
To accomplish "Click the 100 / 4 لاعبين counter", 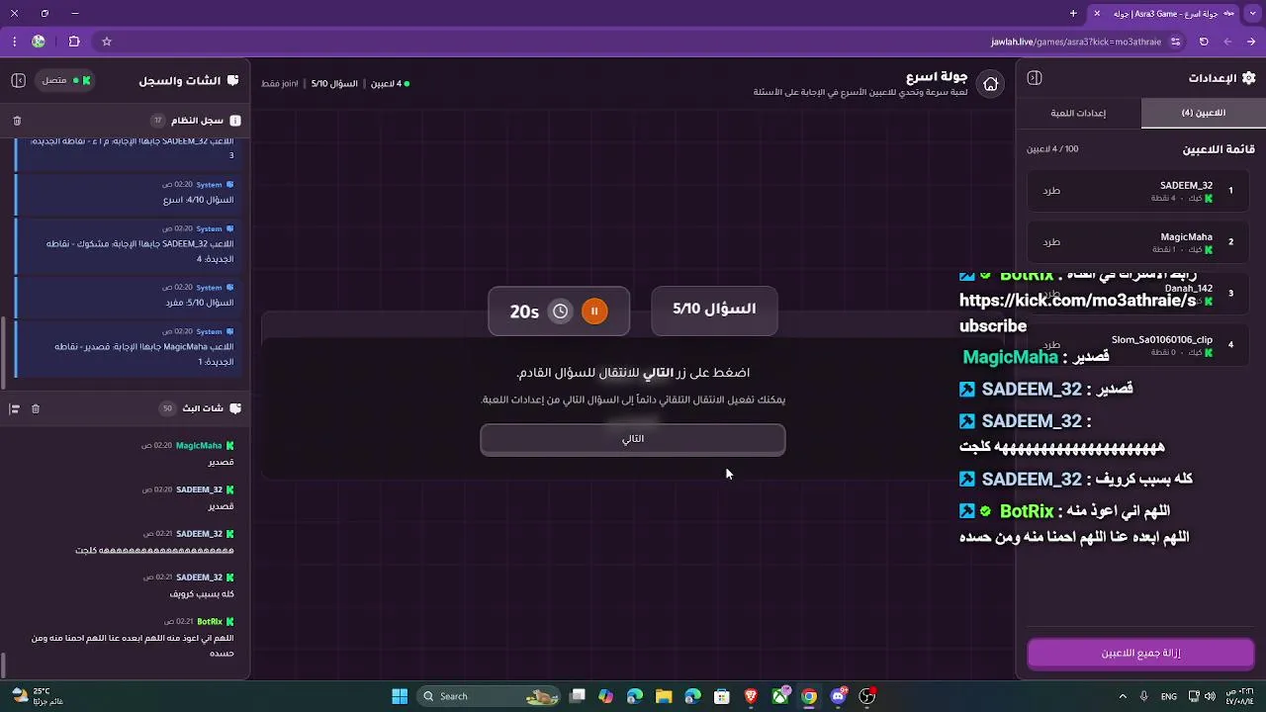I will pyautogui.click(x=1052, y=149).
